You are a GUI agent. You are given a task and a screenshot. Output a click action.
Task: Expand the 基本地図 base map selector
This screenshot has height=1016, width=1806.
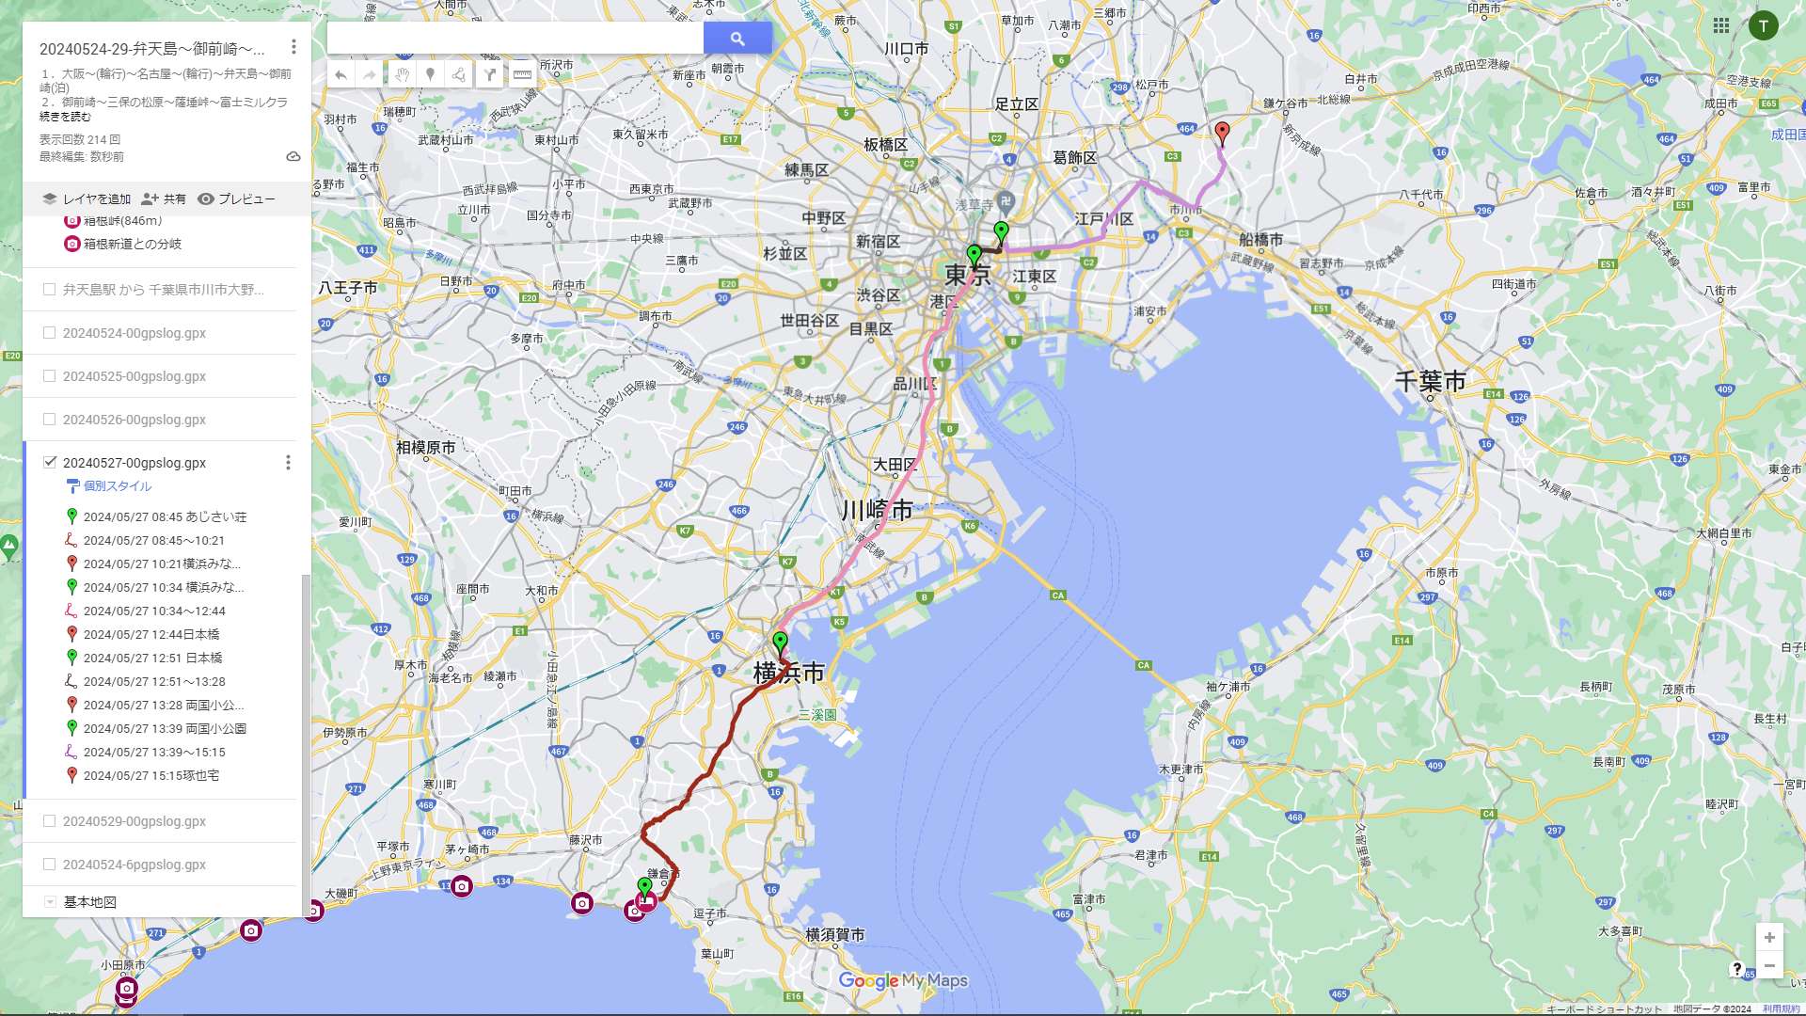tap(50, 902)
